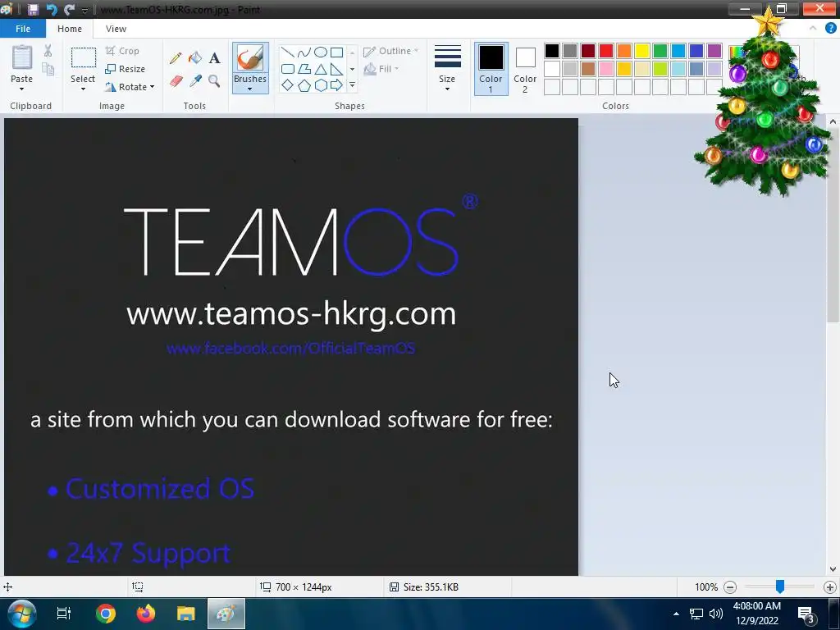
Task: Activate the Eraser tool
Action: click(x=176, y=81)
